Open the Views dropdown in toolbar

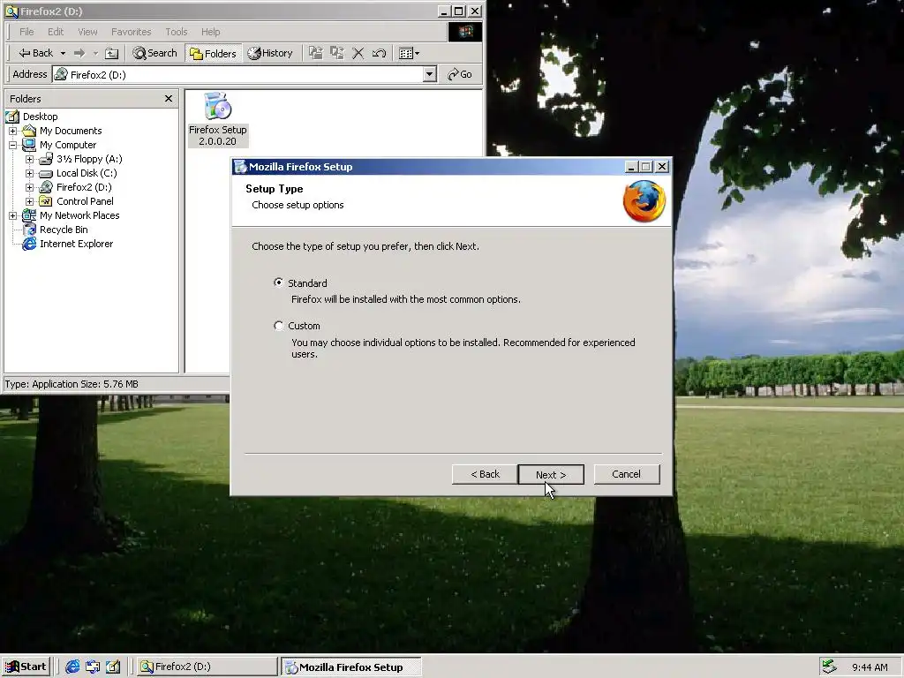click(x=409, y=53)
